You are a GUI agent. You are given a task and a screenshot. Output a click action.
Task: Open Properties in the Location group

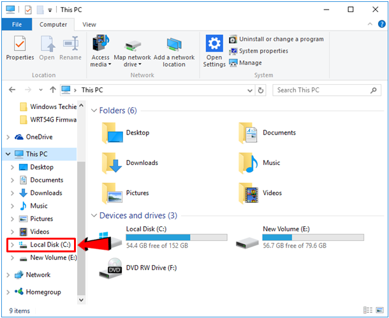tap(20, 48)
